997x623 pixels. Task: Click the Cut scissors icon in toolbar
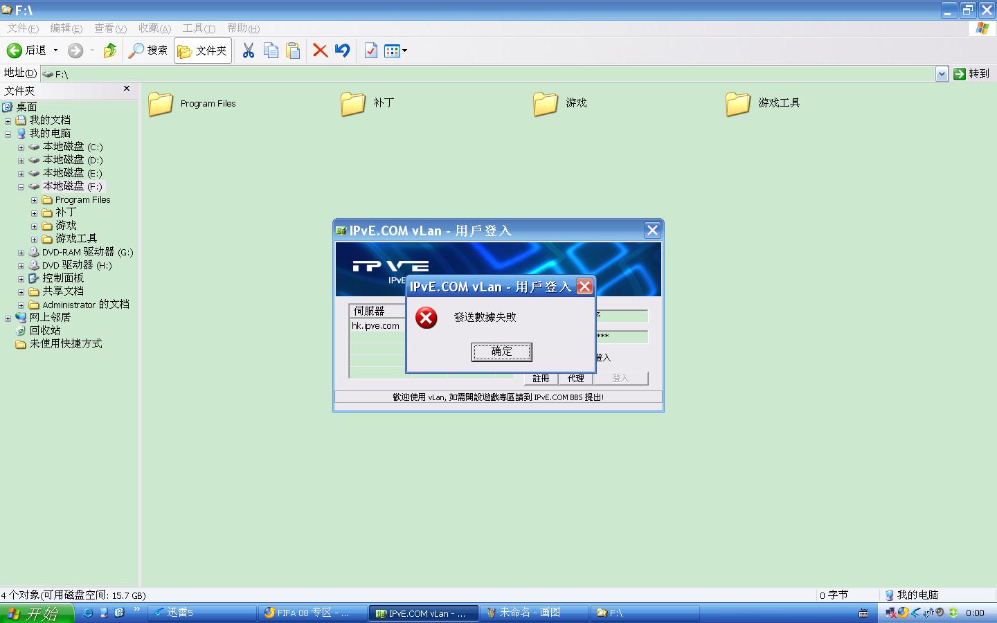[248, 51]
